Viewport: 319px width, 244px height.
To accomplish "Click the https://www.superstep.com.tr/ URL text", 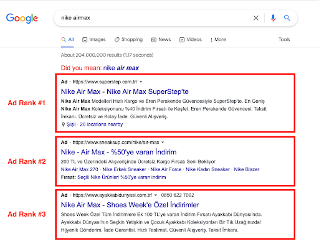I will tap(105, 82).
